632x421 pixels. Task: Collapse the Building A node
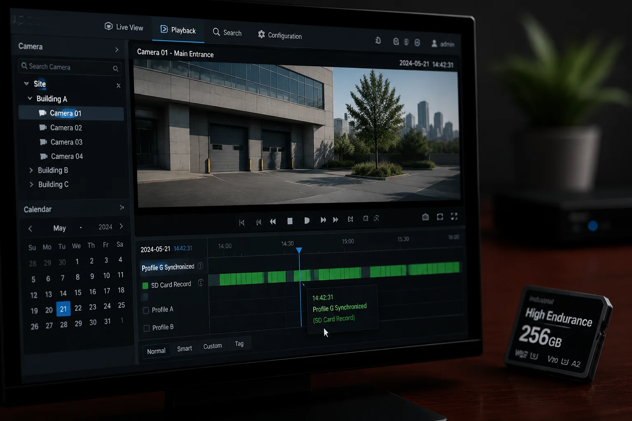pos(30,98)
